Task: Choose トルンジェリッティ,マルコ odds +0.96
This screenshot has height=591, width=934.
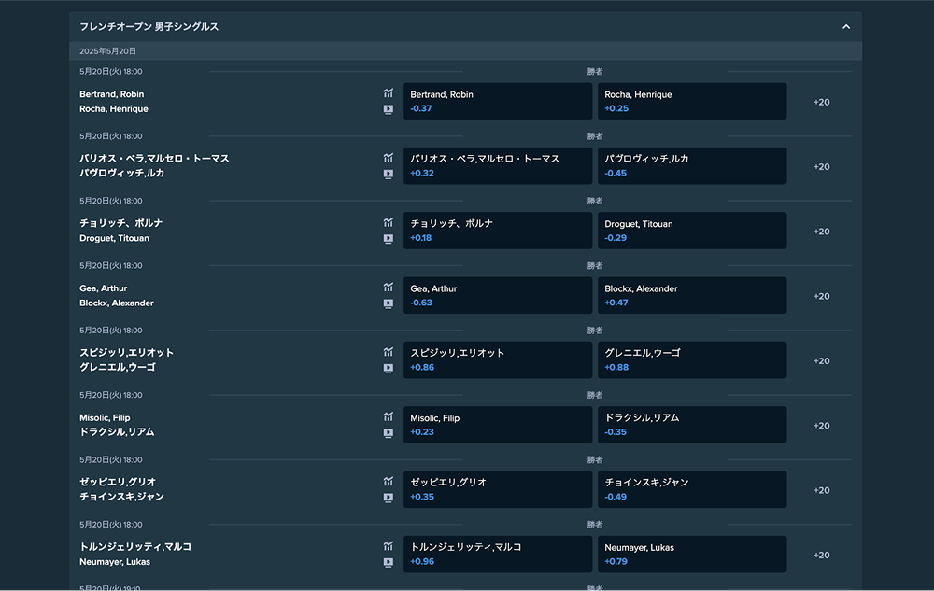Action: 498,554
